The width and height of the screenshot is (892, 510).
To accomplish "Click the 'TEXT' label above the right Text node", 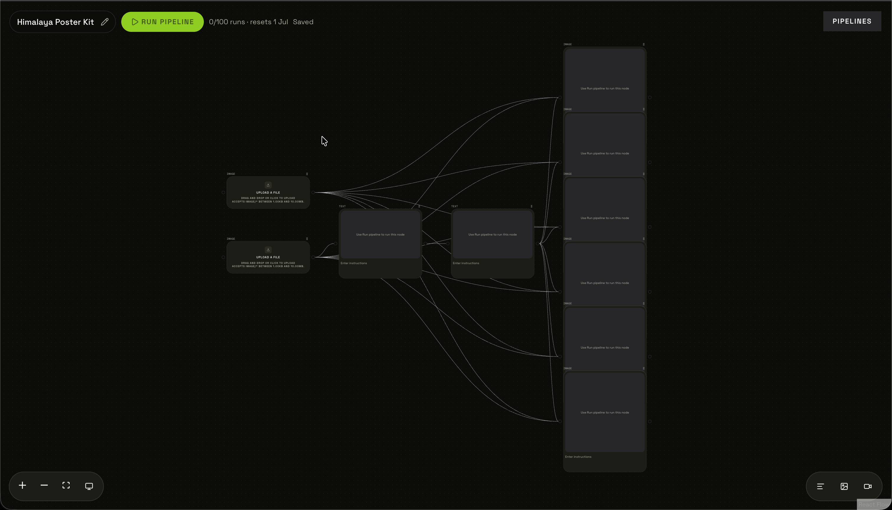I will pyautogui.click(x=454, y=206).
